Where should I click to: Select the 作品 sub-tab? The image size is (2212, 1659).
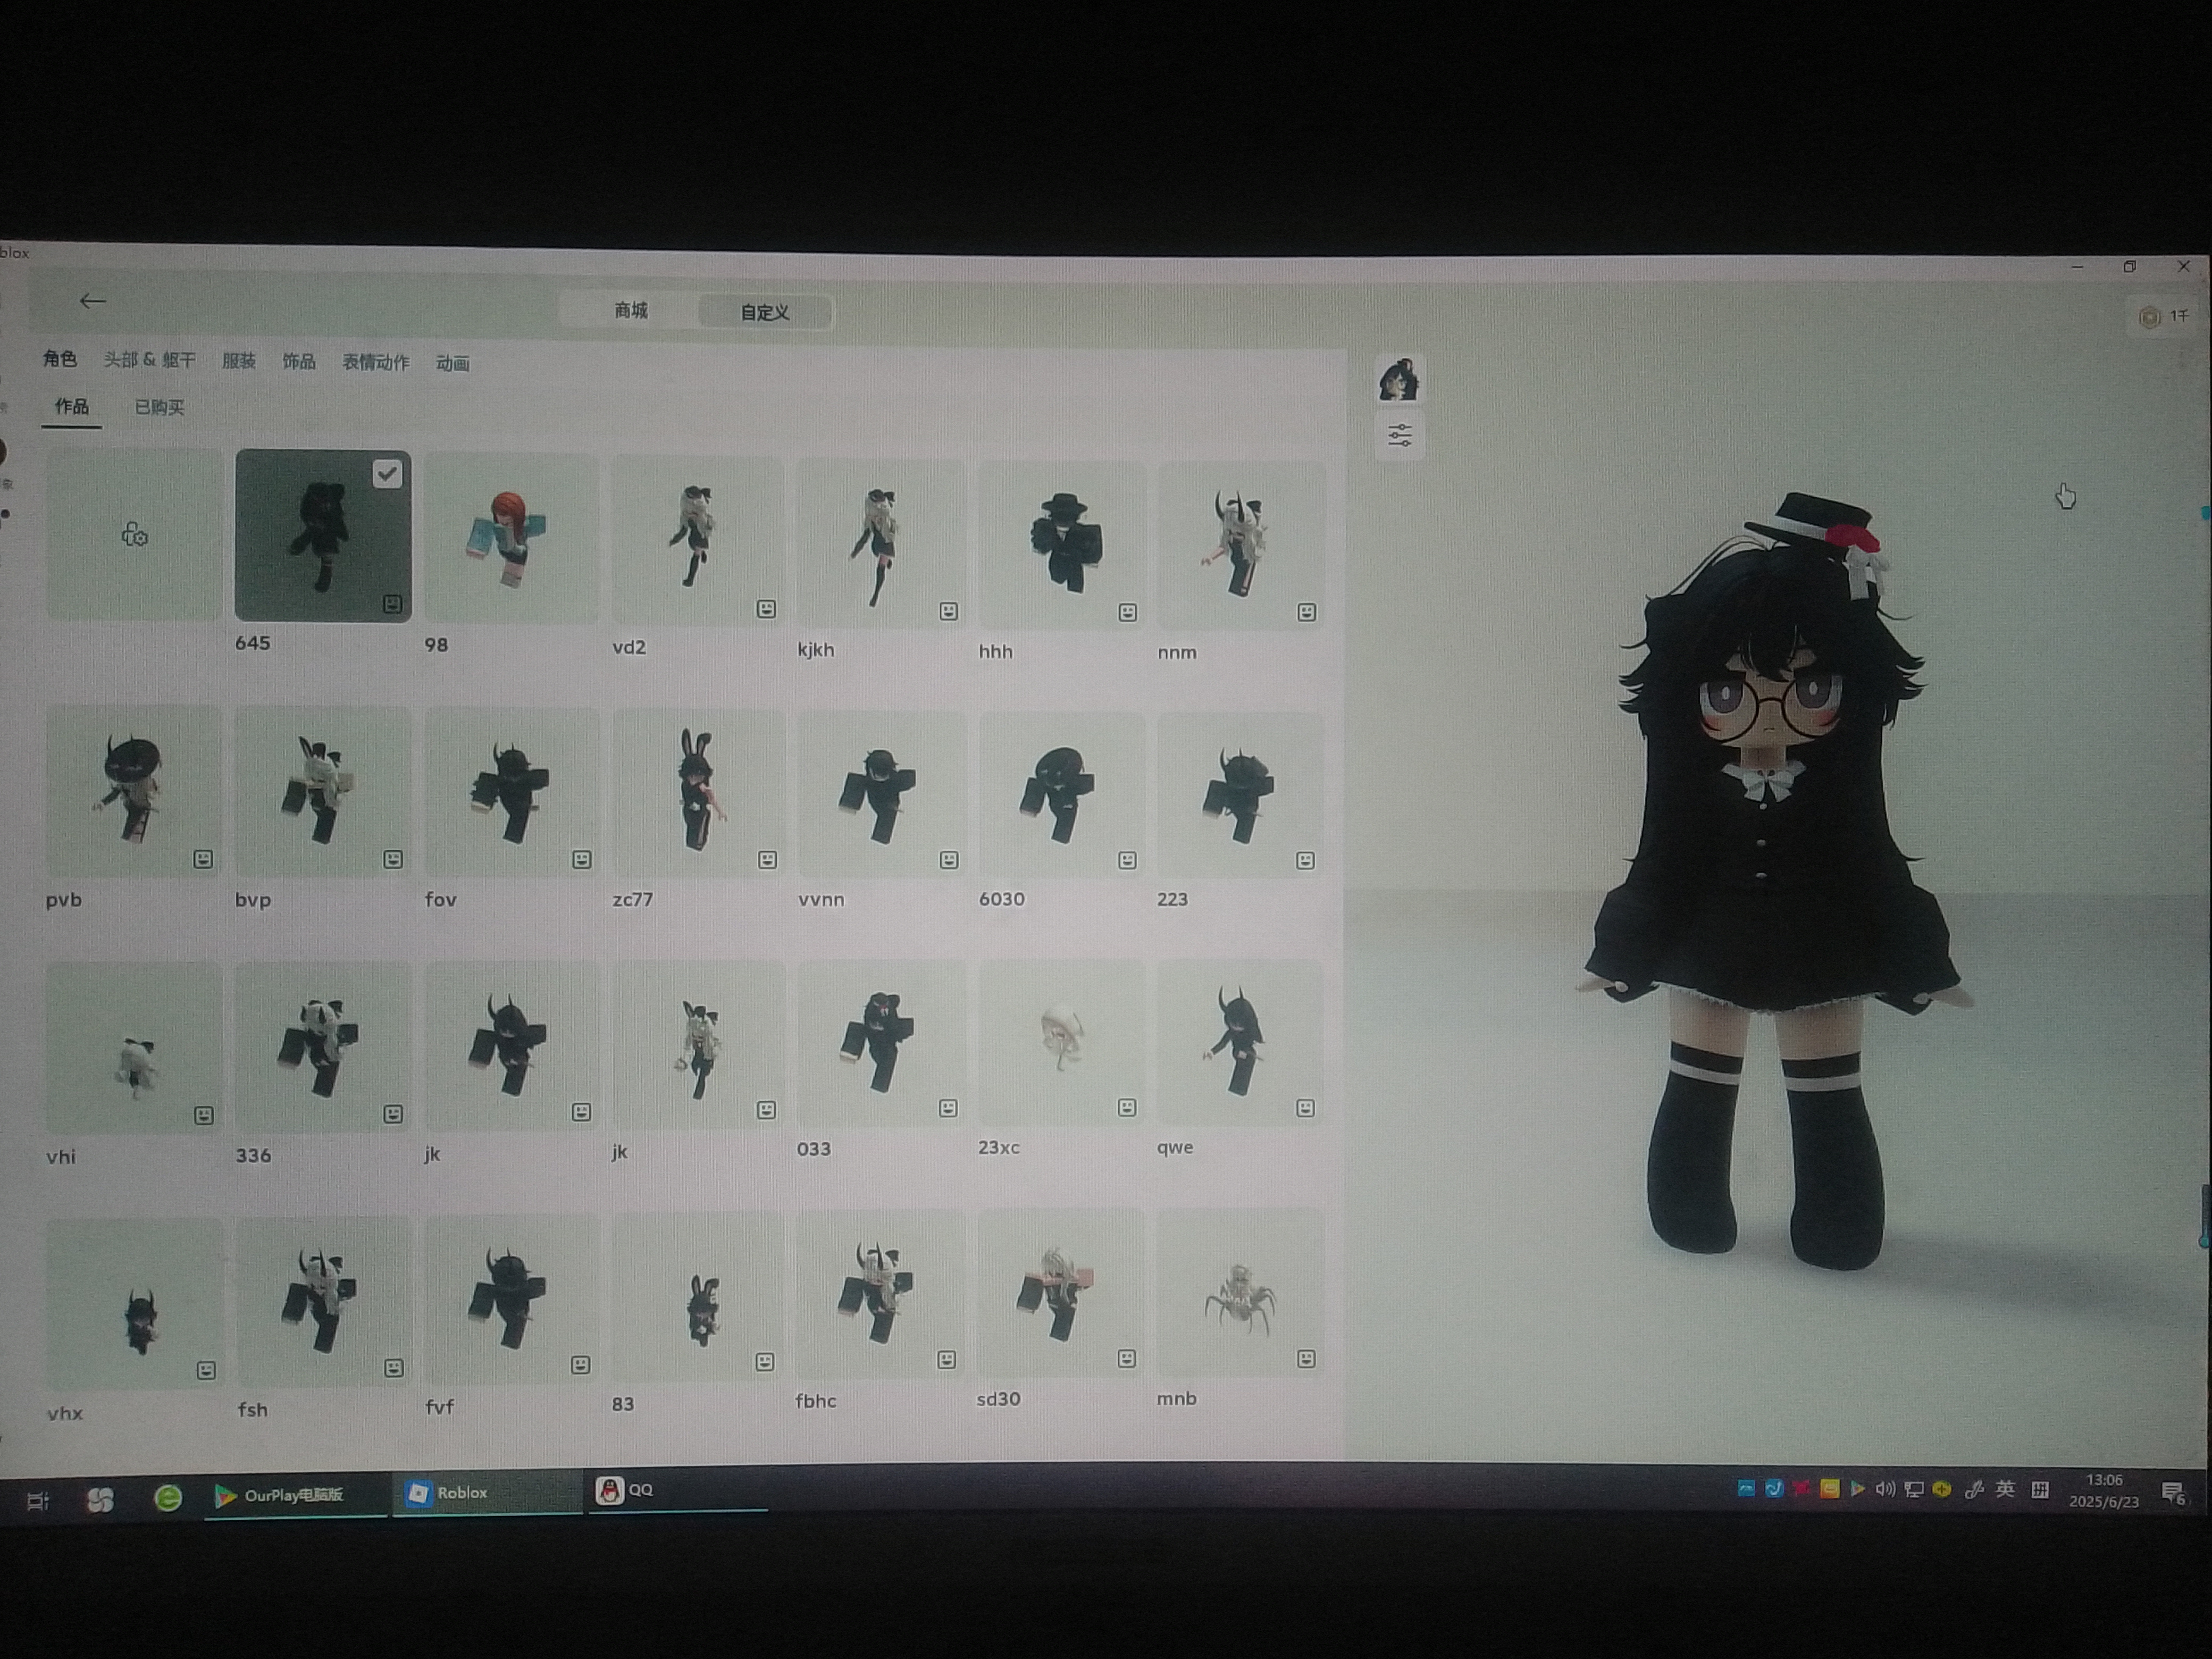72,407
